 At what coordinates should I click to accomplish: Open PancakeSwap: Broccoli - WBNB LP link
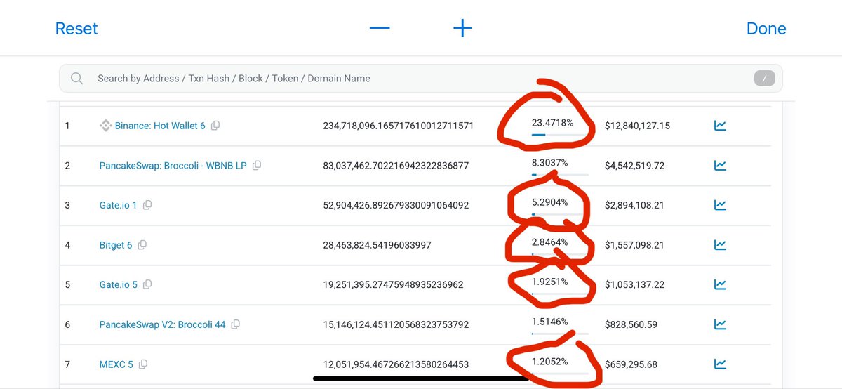173,166
